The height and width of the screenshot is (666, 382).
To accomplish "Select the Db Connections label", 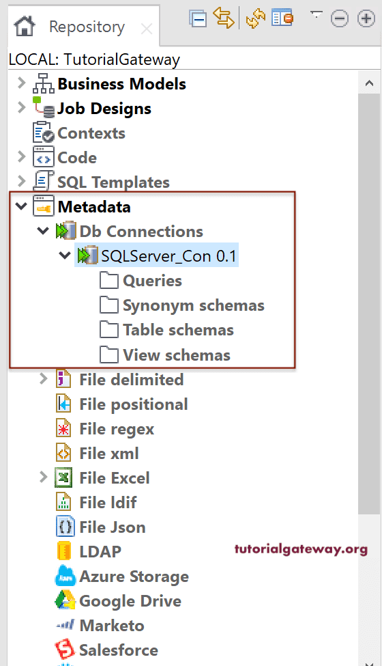I will [141, 232].
